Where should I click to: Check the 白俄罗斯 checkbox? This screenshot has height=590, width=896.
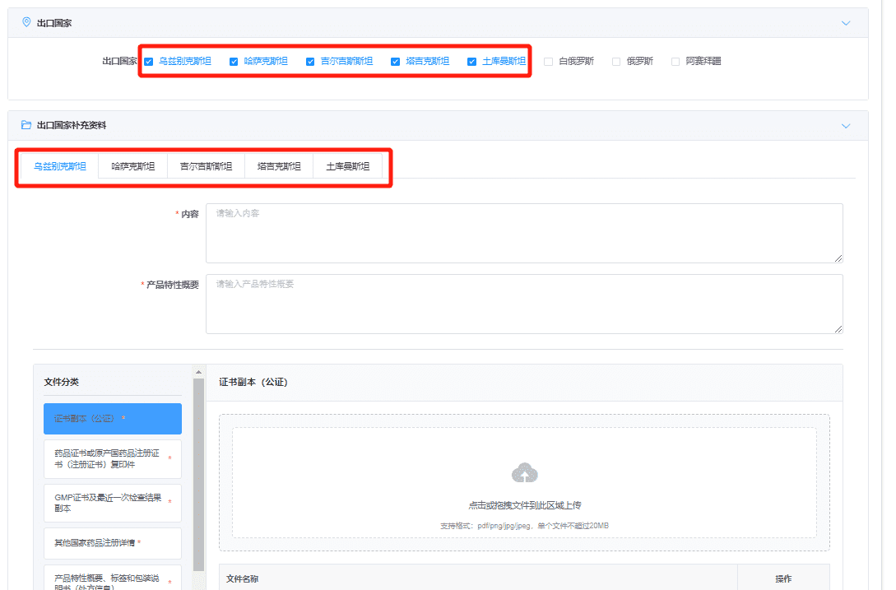pos(549,62)
